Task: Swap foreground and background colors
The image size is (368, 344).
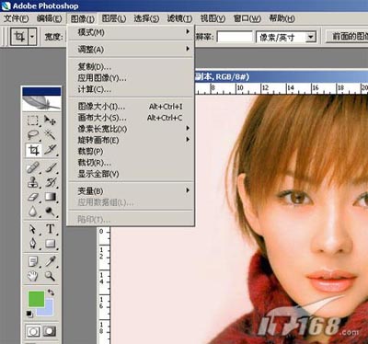Action: (x=51, y=292)
